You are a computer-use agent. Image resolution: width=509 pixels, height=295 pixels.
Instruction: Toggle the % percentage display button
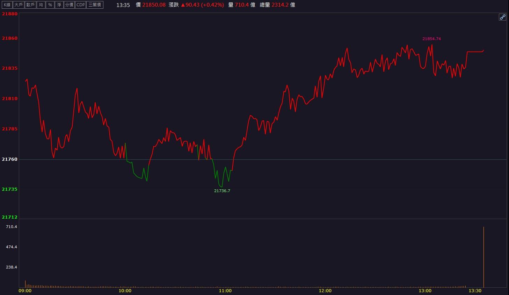pyautogui.click(x=50, y=5)
